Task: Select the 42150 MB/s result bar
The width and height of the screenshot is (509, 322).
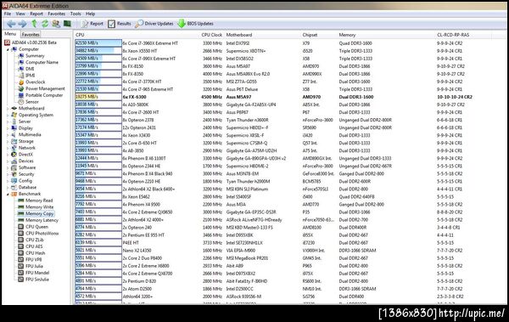Action: (98, 43)
